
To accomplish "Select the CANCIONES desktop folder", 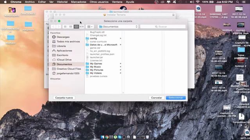I will tap(28, 10).
